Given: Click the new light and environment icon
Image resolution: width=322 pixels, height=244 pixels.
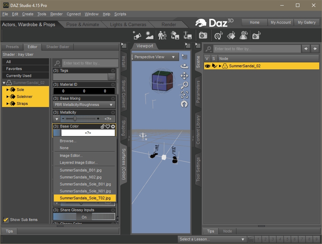Looking at the screenshot, I should click(x=149, y=35).
